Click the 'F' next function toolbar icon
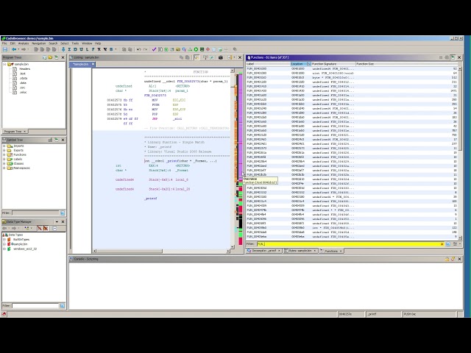Image resolution: width=471 pixels, height=353 pixels. pos(93,49)
